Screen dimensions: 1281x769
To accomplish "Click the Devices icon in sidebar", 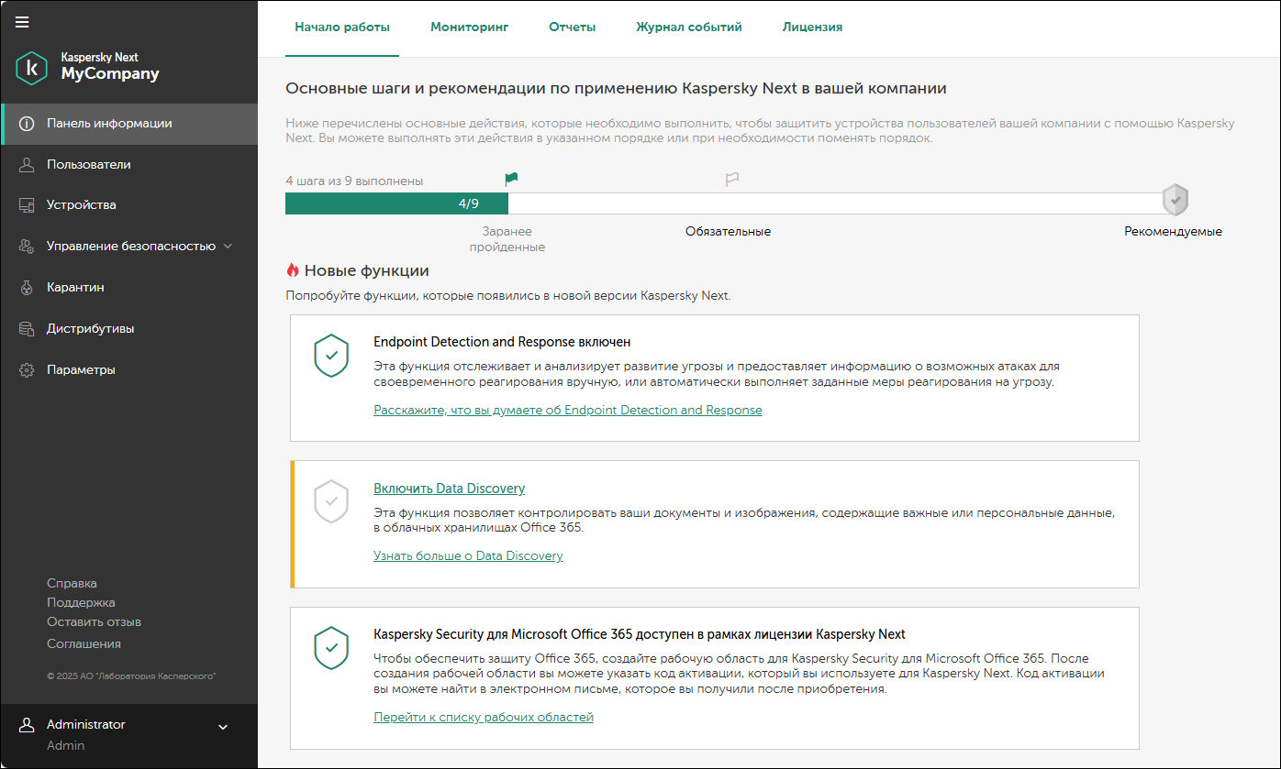I will (27, 205).
